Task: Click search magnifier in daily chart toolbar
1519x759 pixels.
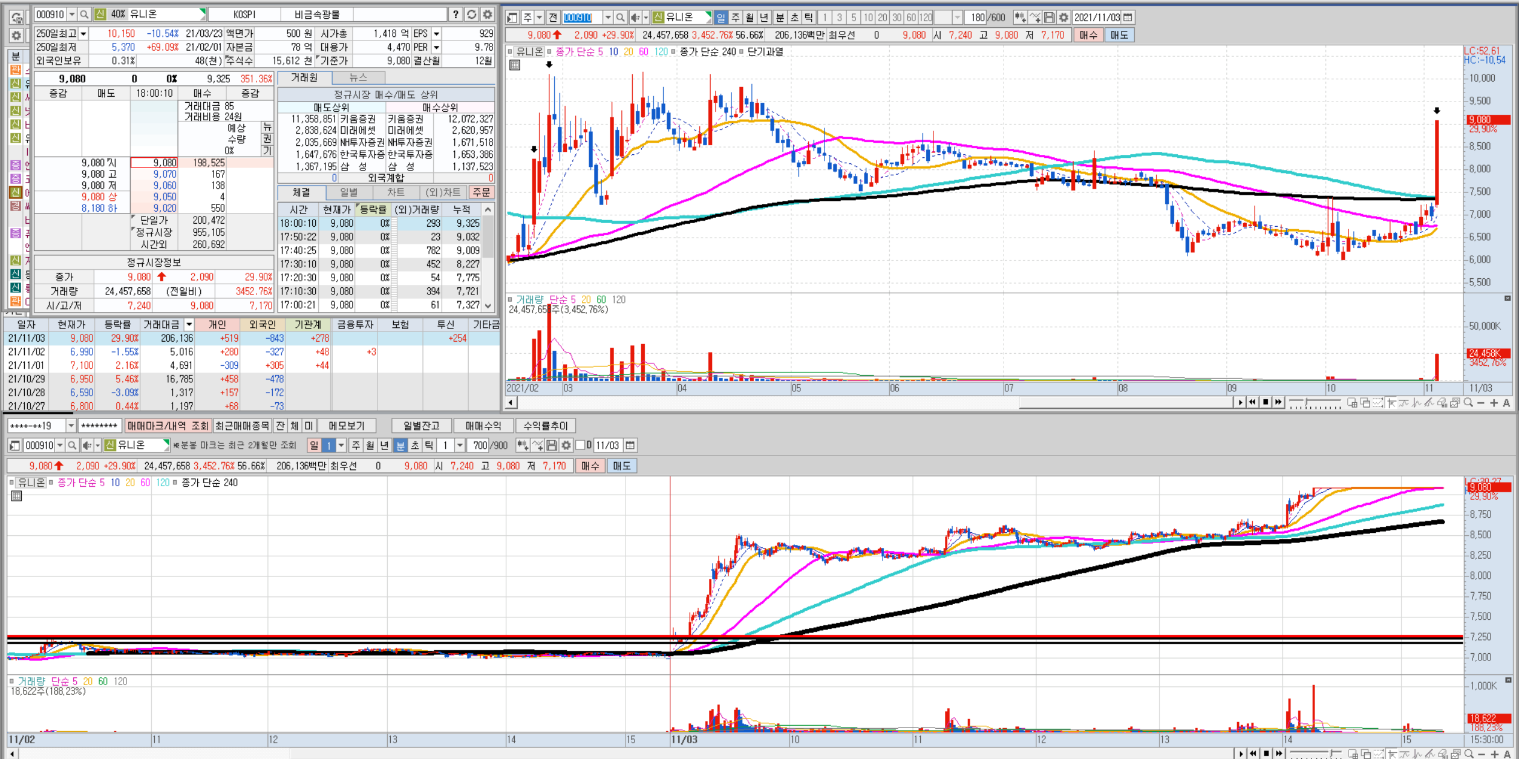Action: point(620,18)
